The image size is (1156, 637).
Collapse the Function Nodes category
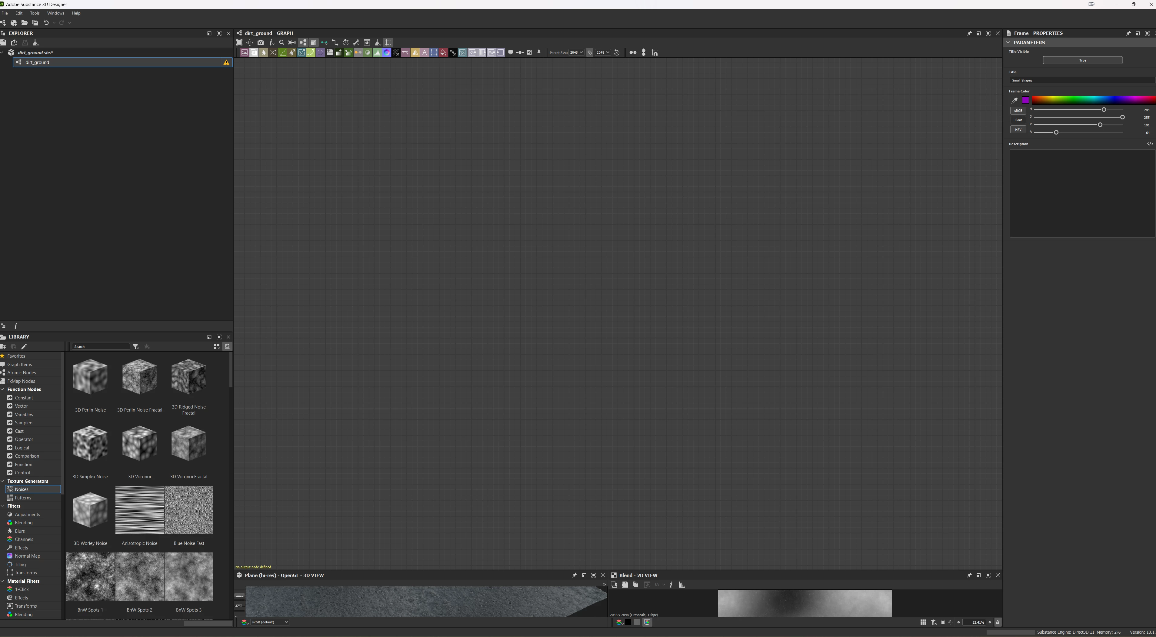pos(3,389)
